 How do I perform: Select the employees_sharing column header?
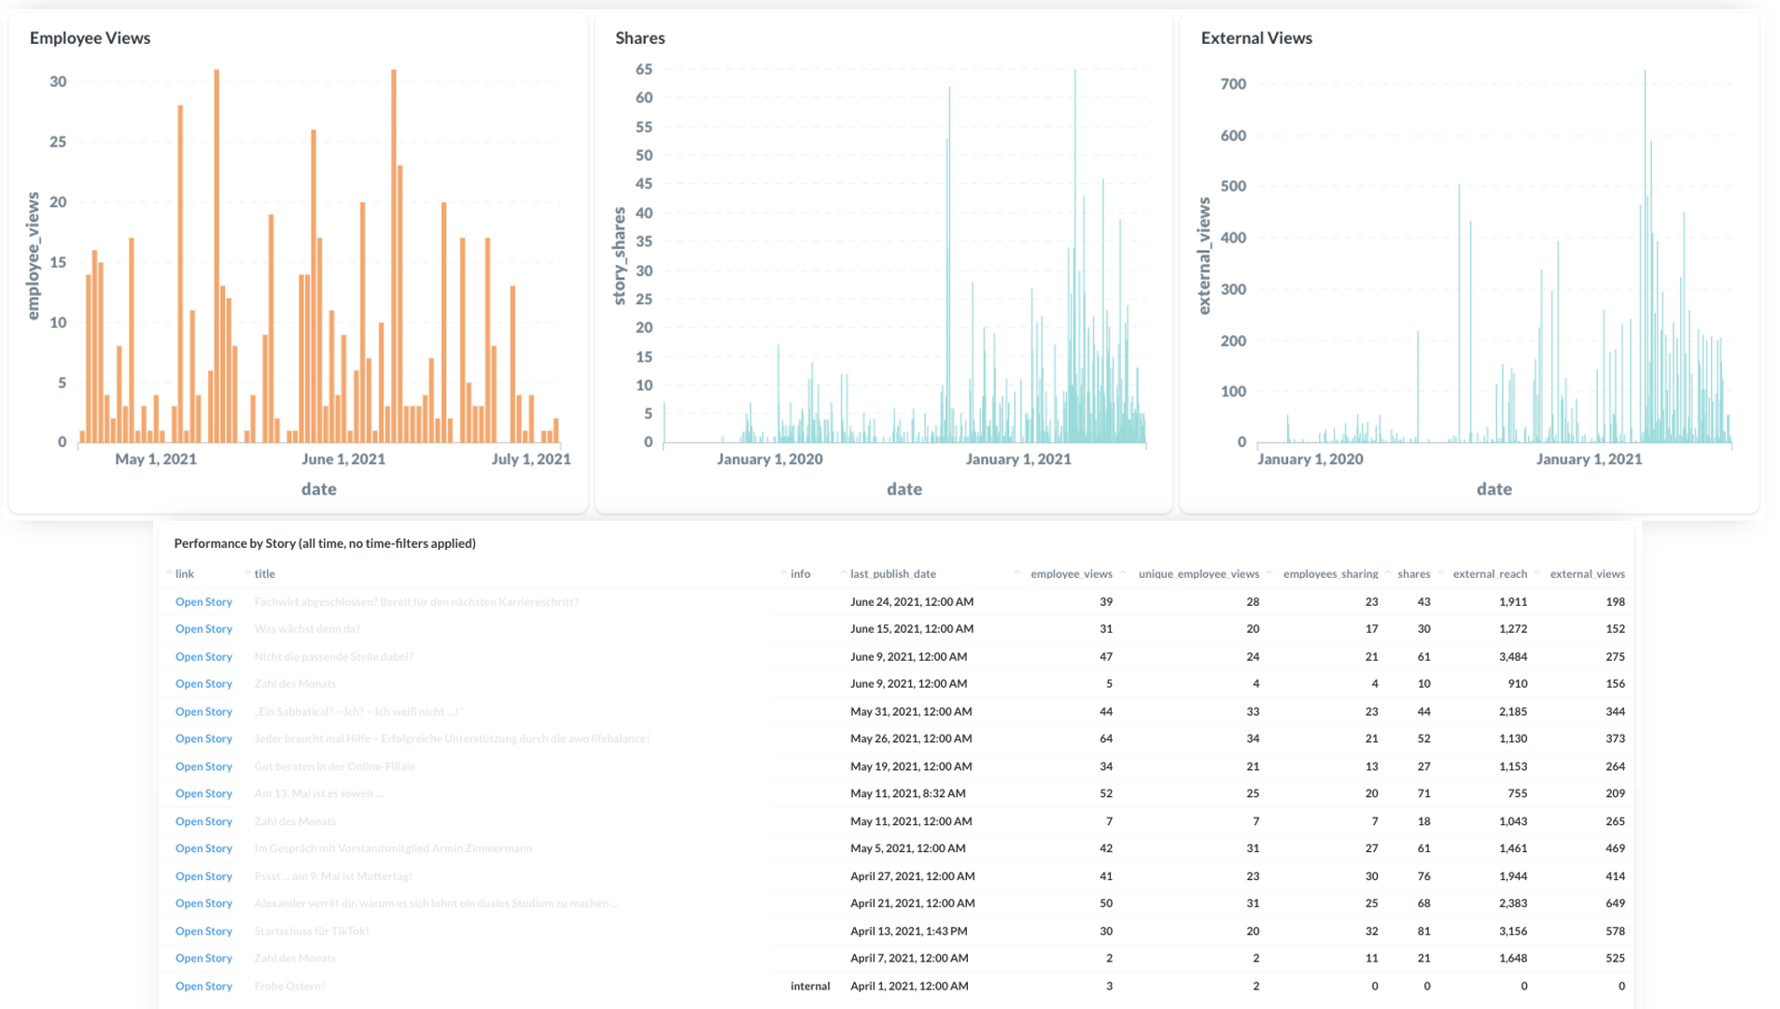pos(1330,574)
